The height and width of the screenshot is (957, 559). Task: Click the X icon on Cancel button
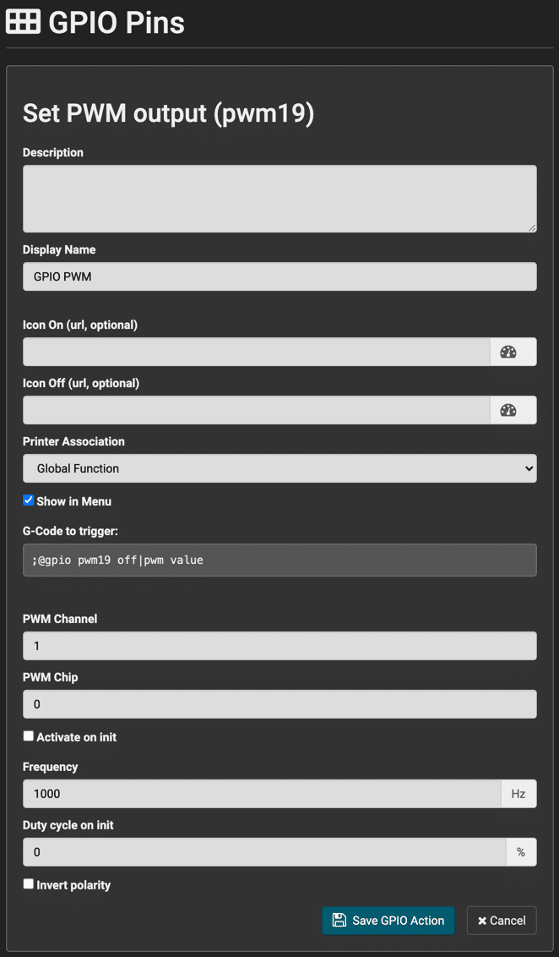(x=482, y=921)
